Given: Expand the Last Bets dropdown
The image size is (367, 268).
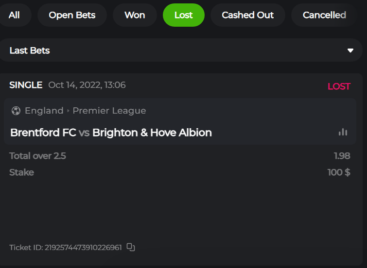Looking at the screenshot, I should pyautogui.click(x=350, y=50).
